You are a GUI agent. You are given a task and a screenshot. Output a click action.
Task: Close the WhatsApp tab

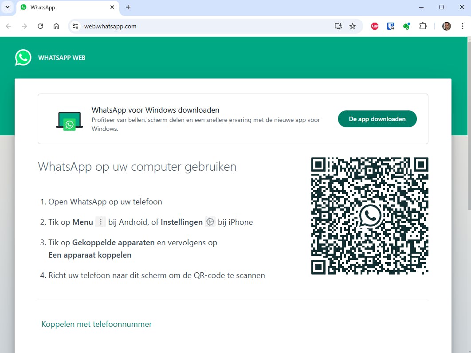coord(112,7)
